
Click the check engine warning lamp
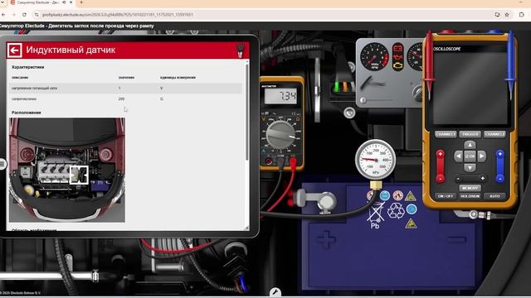pos(398,65)
